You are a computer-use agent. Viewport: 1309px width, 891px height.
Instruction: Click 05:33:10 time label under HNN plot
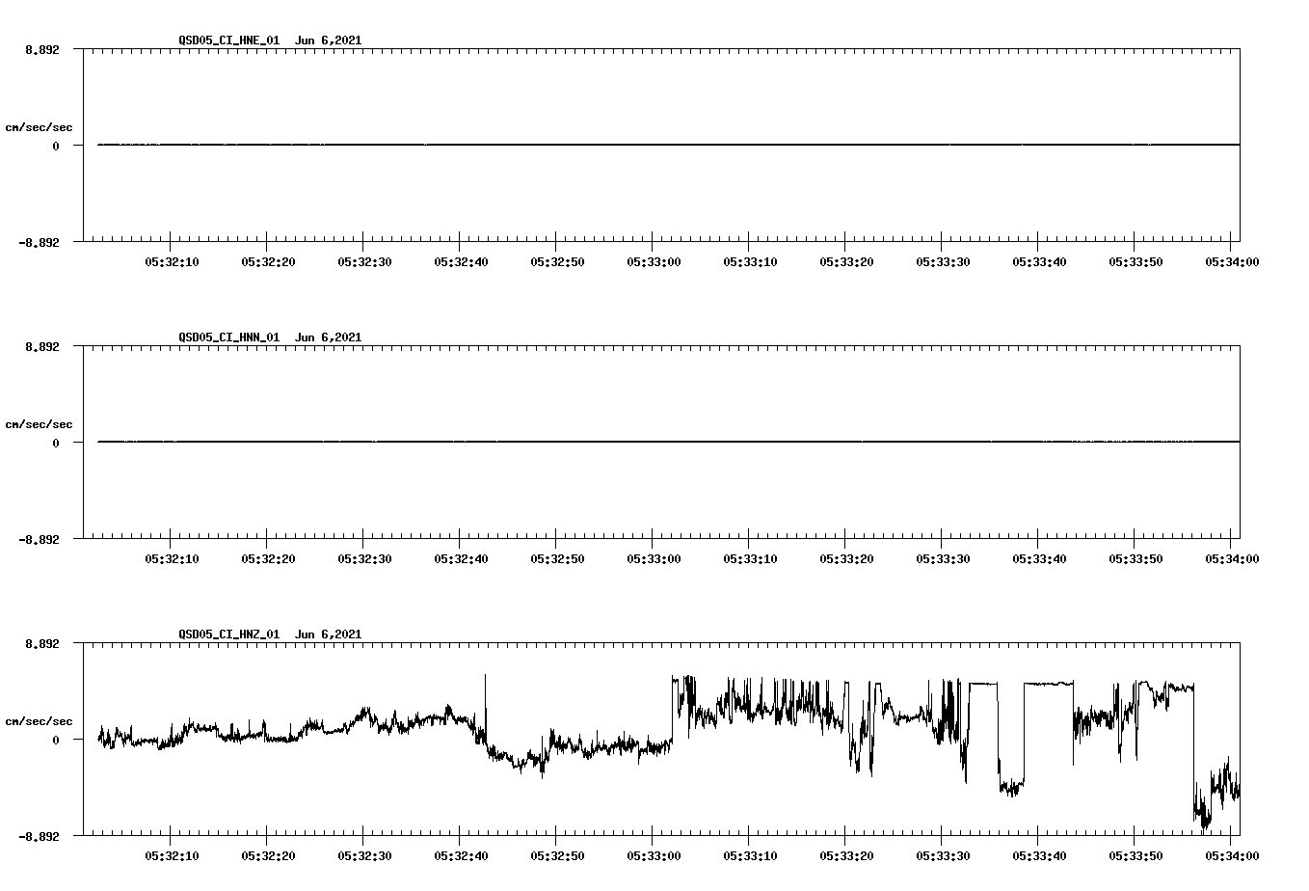point(750,558)
